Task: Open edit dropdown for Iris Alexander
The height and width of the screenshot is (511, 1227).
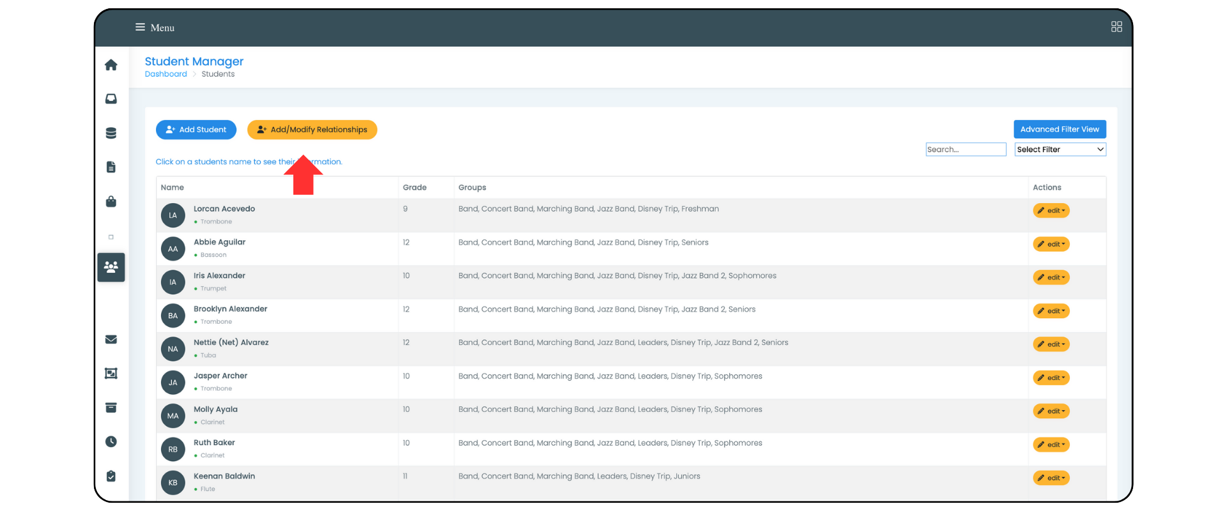Action: [1051, 277]
